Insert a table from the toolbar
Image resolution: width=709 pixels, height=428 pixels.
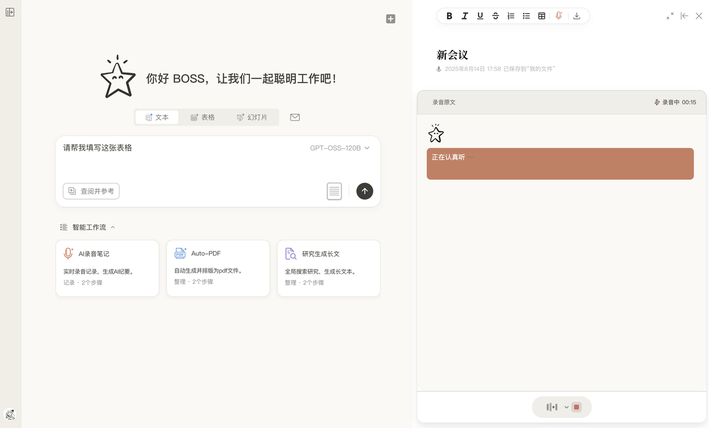[x=542, y=16]
